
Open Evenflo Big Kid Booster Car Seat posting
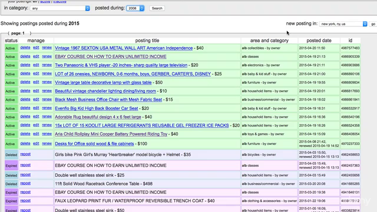[x=97, y=108]
